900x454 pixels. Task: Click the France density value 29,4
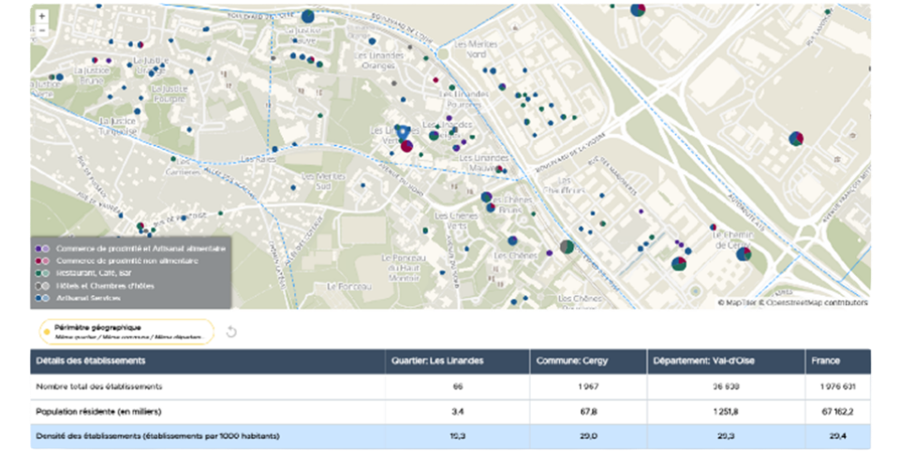coord(838,436)
